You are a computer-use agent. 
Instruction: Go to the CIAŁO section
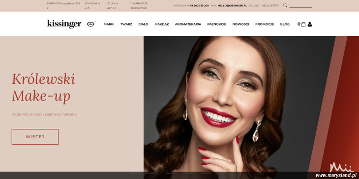point(143,24)
